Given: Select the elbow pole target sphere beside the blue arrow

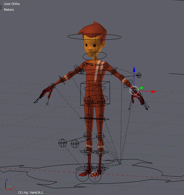Looking at the screenshot, I should pos(139,75).
